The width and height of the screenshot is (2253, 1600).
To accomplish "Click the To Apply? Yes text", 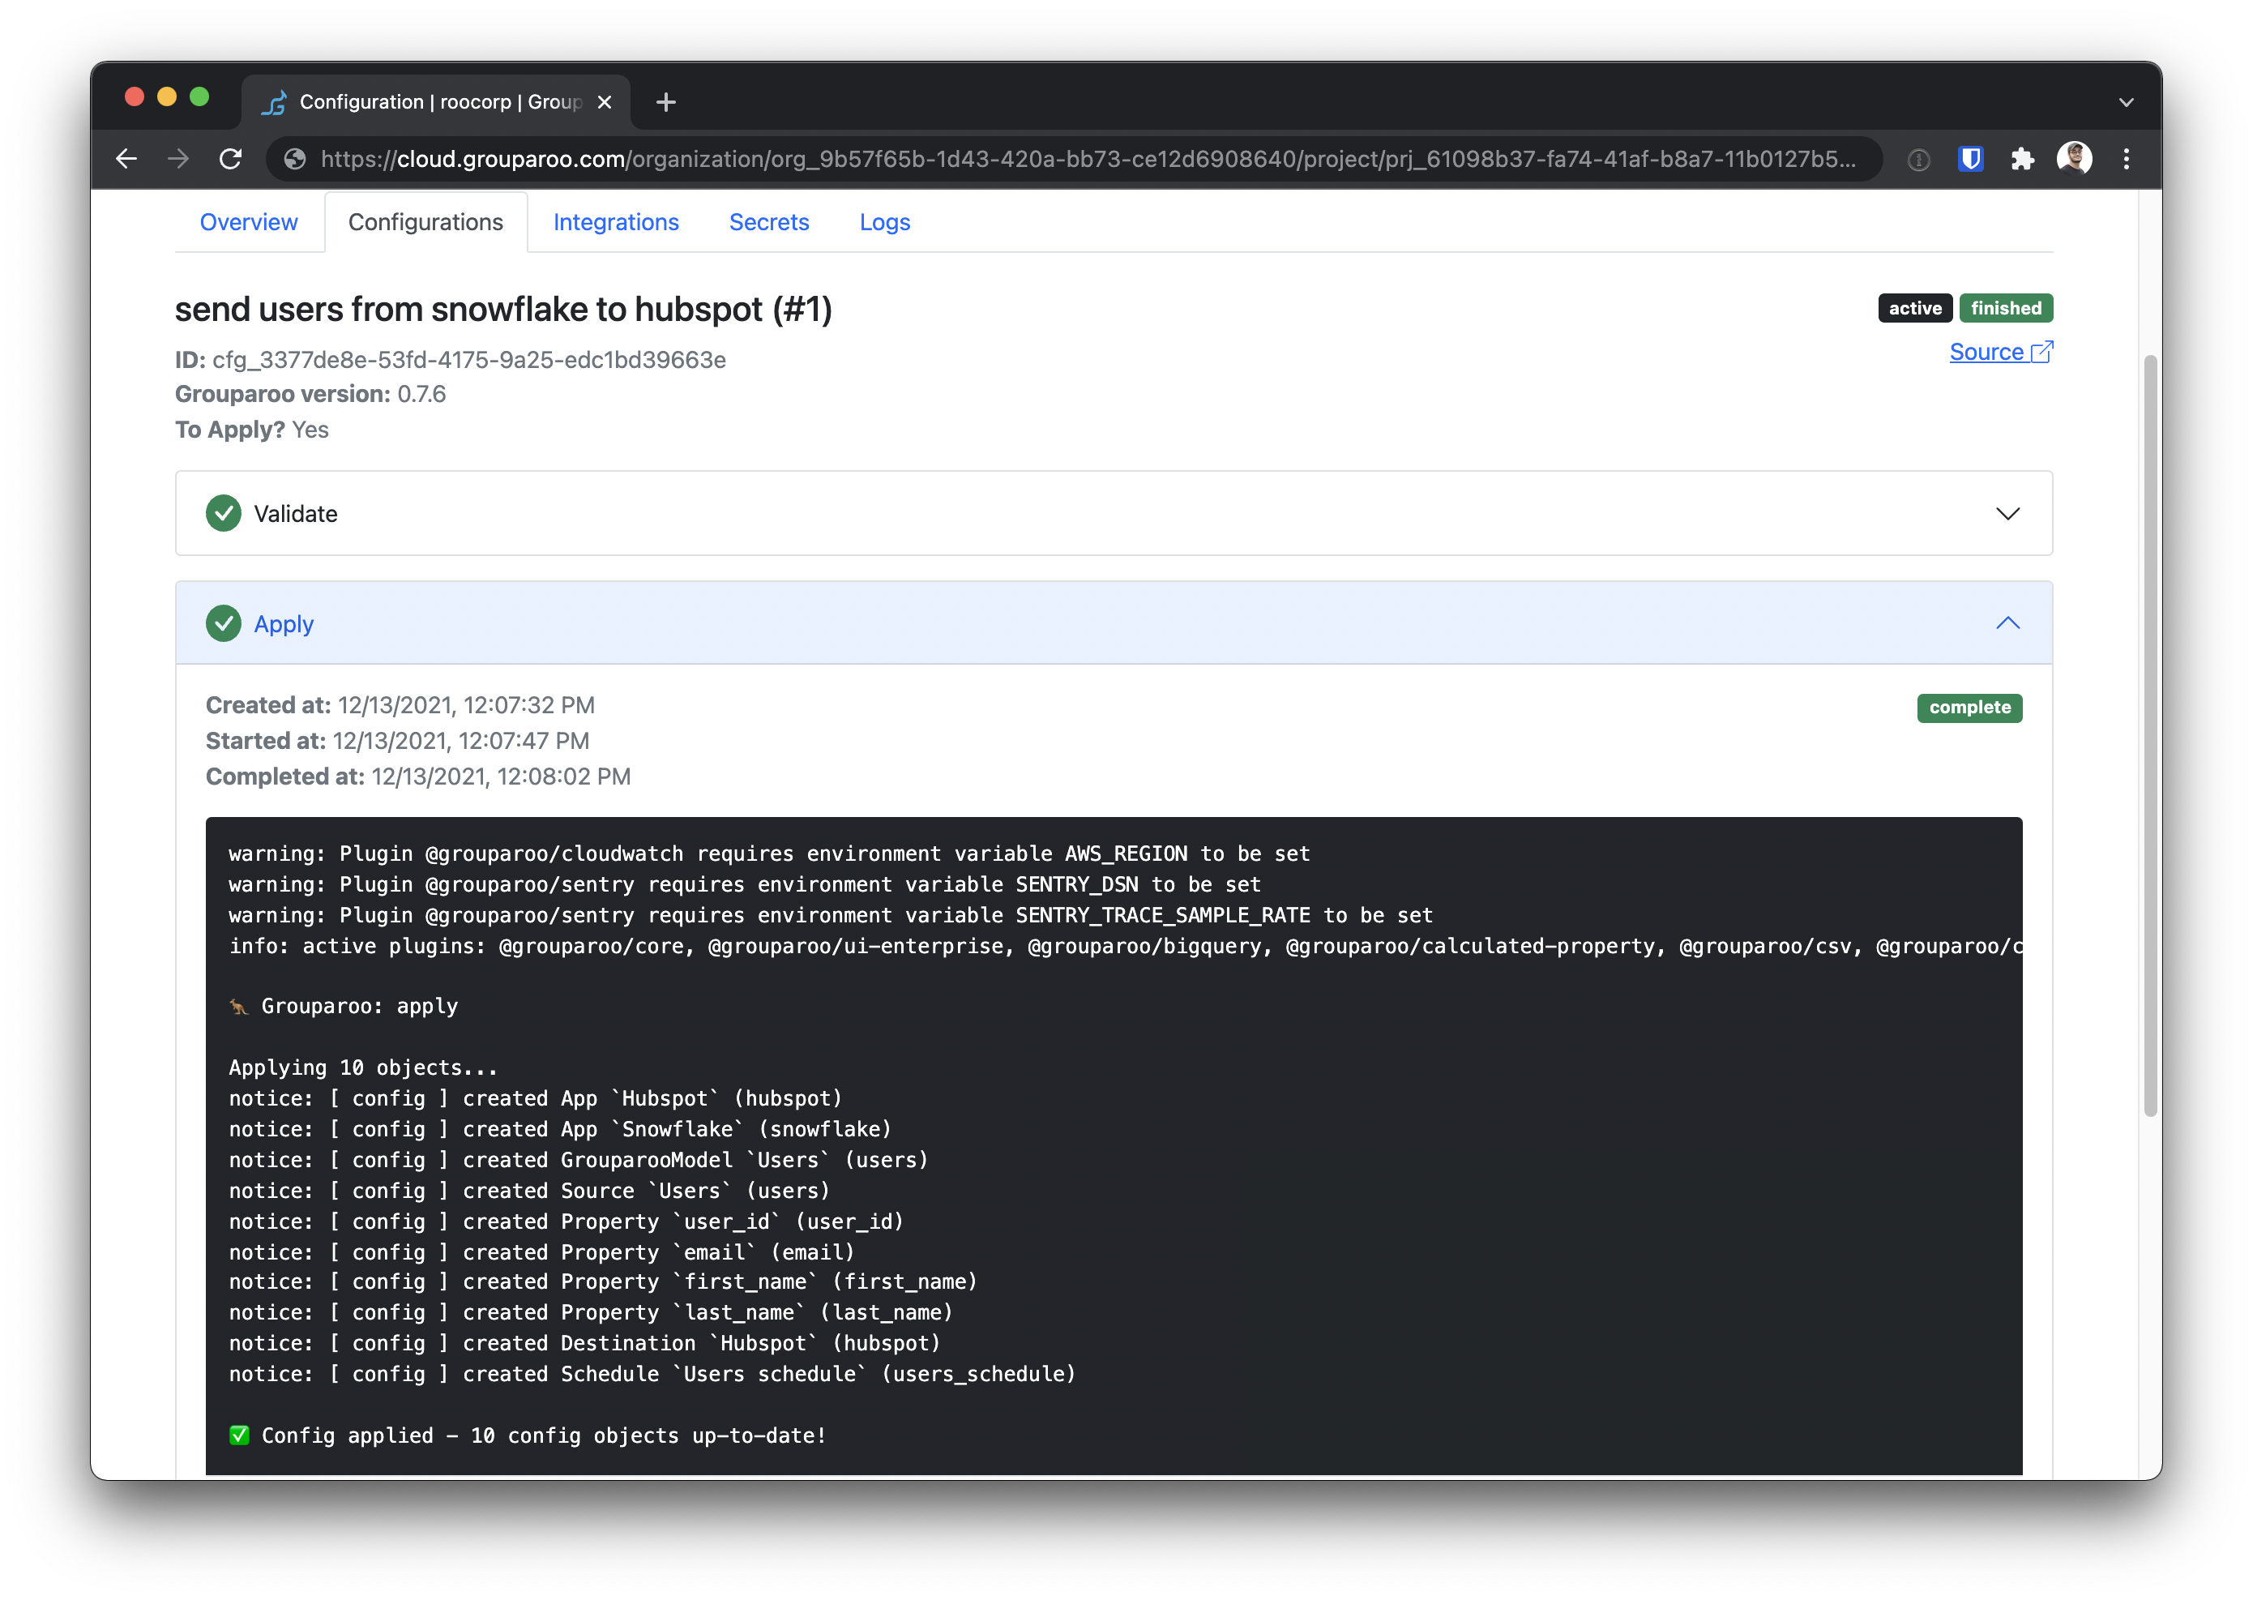I will click(252, 430).
